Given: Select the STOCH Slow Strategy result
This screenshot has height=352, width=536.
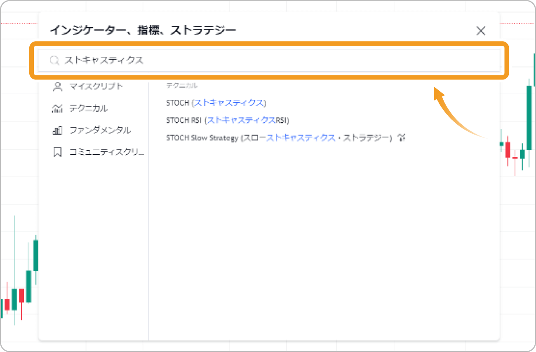Looking at the screenshot, I should 279,138.
